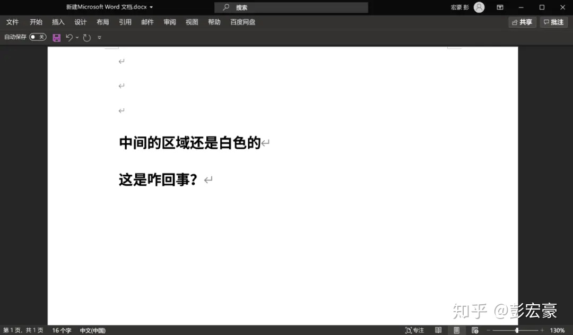573x335 pixels.
Task: Open the 文件 menu
Action: (x=12, y=22)
